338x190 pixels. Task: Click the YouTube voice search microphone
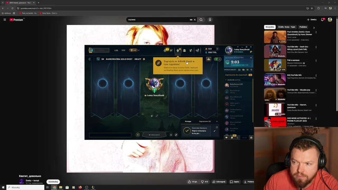(210, 20)
